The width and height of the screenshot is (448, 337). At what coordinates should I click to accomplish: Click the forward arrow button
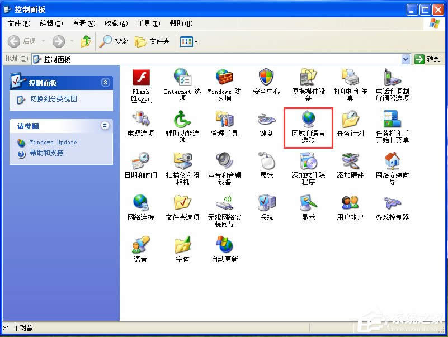pyautogui.click(x=59, y=41)
